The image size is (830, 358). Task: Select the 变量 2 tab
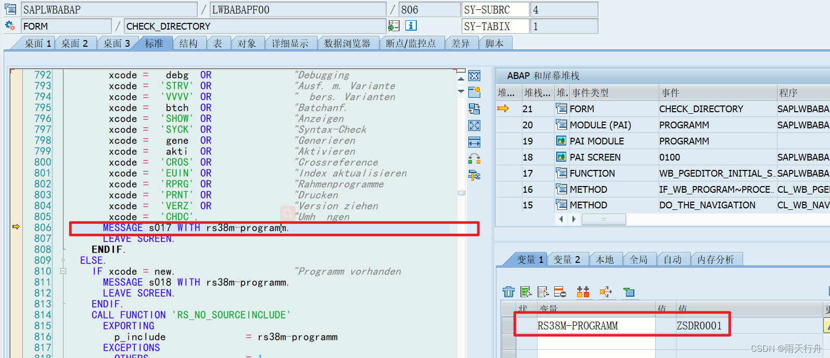point(566,259)
